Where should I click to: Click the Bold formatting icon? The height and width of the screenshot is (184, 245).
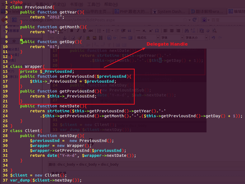coord(72,31)
